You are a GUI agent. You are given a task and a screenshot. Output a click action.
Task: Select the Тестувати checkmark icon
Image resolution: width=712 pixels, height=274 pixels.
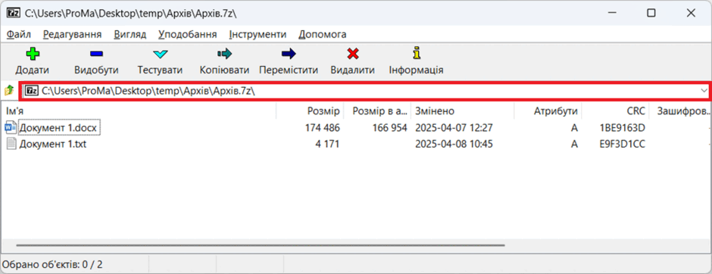[161, 54]
